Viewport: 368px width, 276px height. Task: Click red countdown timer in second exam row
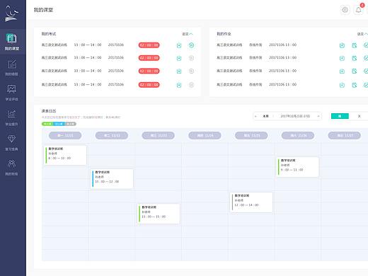(149, 58)
